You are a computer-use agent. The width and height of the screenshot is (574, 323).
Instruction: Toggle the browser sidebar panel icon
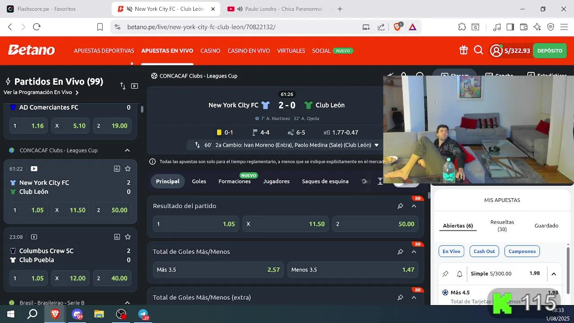510,27
